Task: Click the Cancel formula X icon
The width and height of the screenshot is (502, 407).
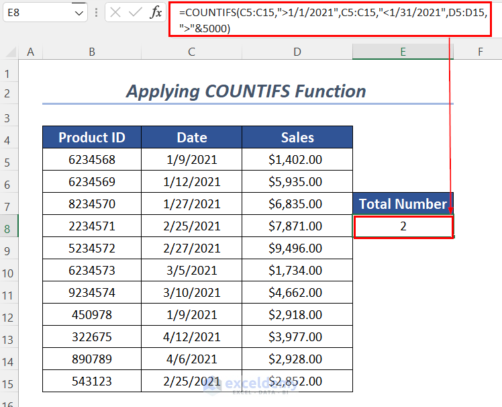Action: coord(115,12)
